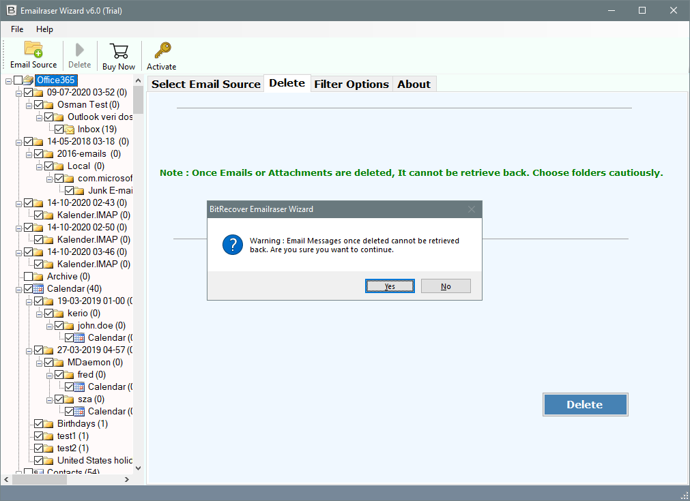Click the Calendar (40) calendar icon
690x501 pixels.
(x=39, y=289)
